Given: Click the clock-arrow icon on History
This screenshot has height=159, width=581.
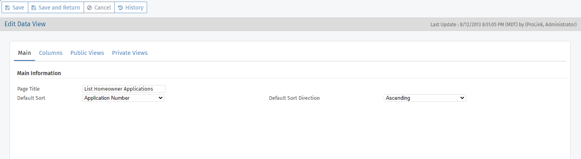Looking at the screenshot, I should coord(120,8).
